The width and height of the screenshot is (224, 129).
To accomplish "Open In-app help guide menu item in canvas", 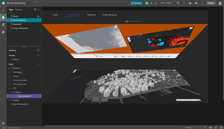I will tap(110, 15).
